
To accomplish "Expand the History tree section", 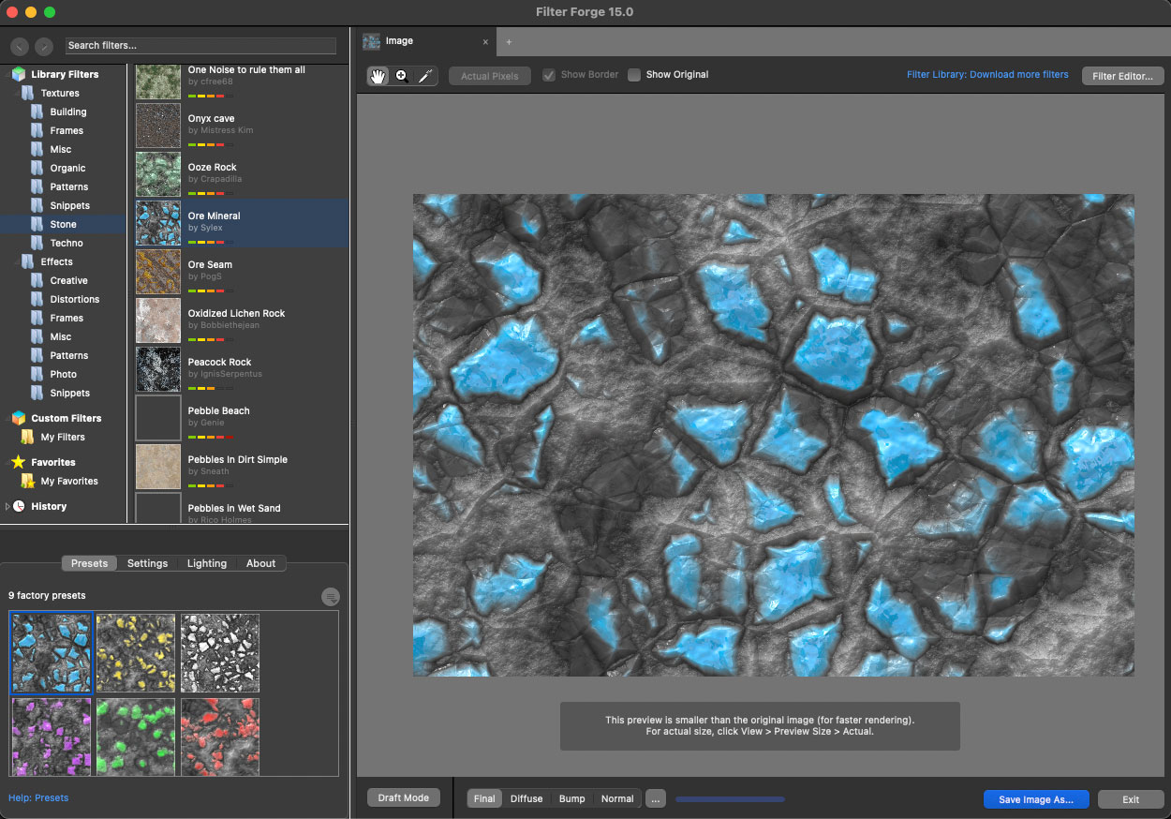I will [x=7, y=506].
